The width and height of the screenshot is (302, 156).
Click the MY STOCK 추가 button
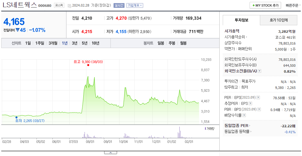tap(265, 5)
